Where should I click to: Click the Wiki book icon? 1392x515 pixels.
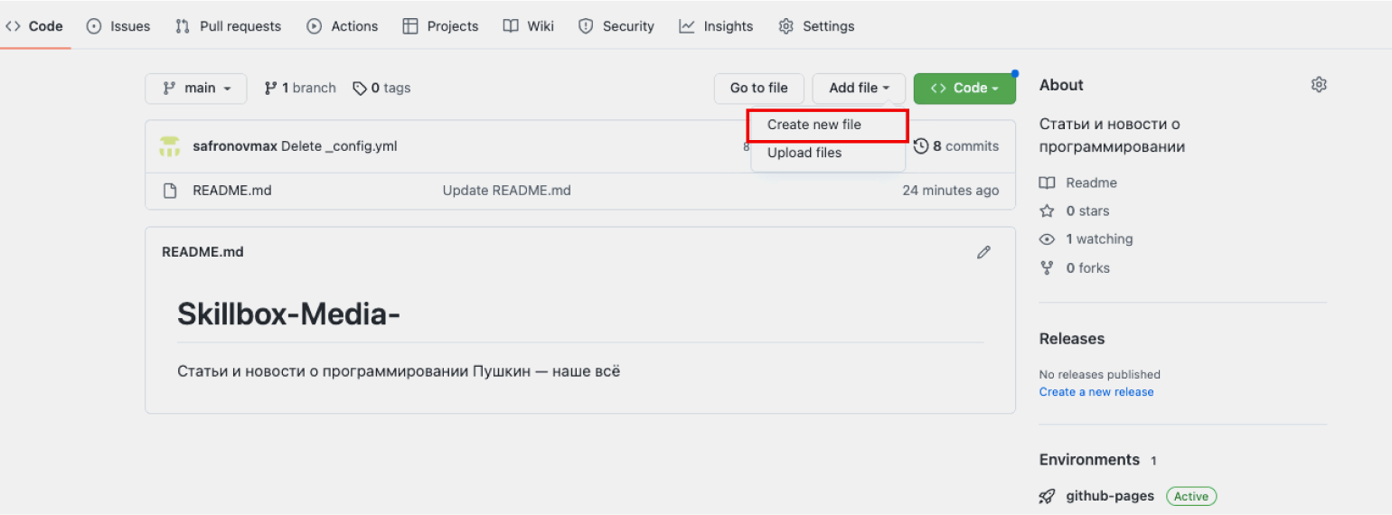tap(511, 26)
